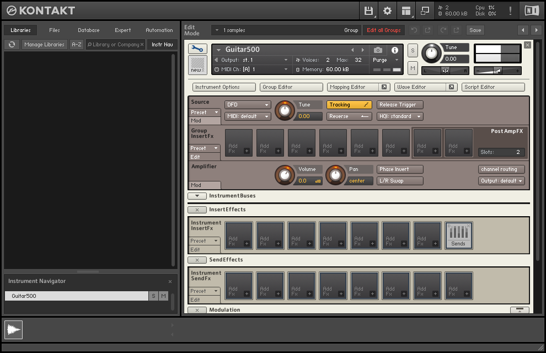Take a snapshot with the camera icon
Image resolution: width=546 pixels, height=353 pixels.
tap(378, 50)
